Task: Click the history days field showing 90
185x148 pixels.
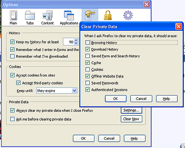Action: 68,42
